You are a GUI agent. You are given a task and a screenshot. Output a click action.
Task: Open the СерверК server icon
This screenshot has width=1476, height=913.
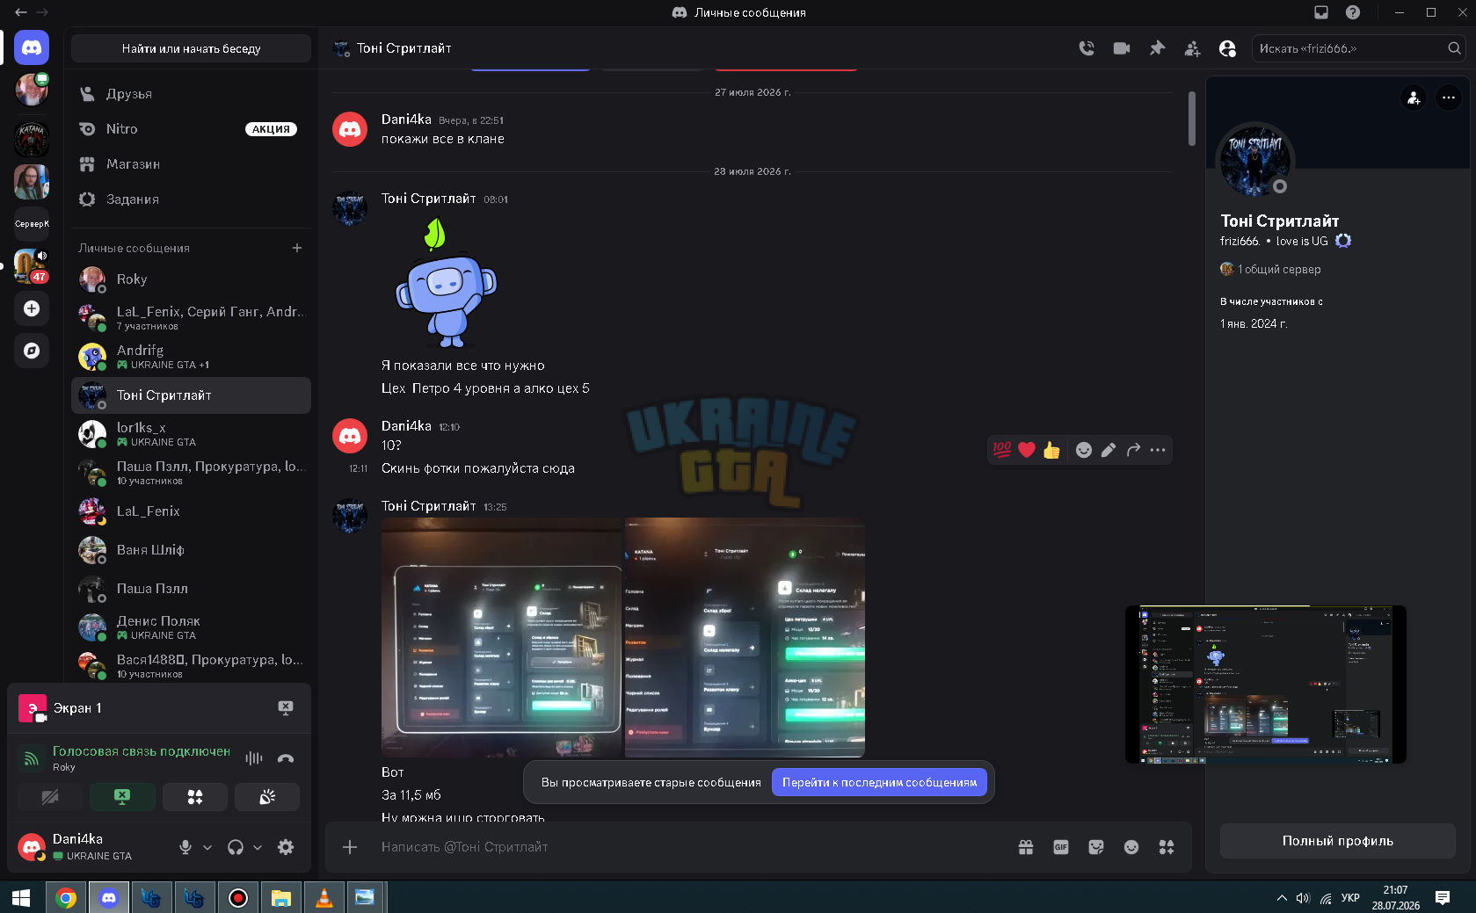click(x=32, y=224)
